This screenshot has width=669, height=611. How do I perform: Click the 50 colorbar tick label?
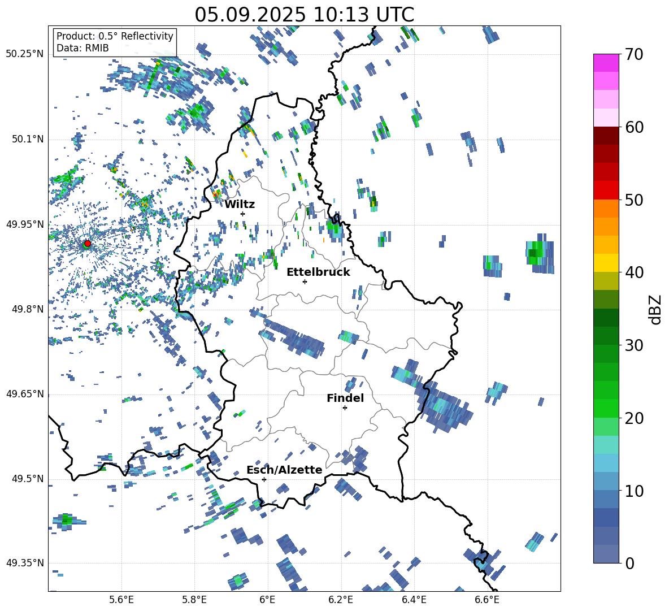[634, 200]
